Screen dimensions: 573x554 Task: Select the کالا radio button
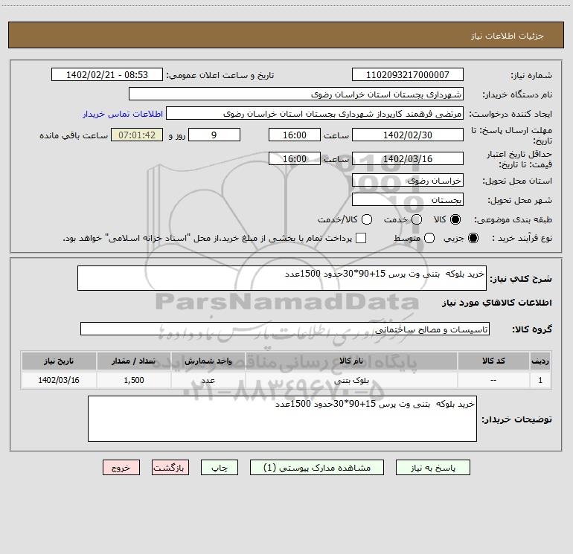click(x=455, y=219)
